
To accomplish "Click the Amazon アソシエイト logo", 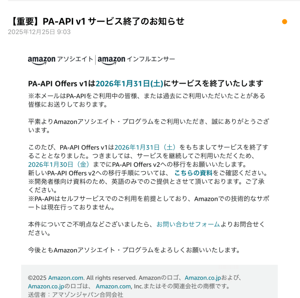I will tap(60, 60).
